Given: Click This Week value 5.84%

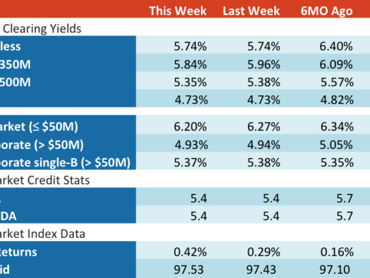Looking at the screenshot, I should coord(190,65).
